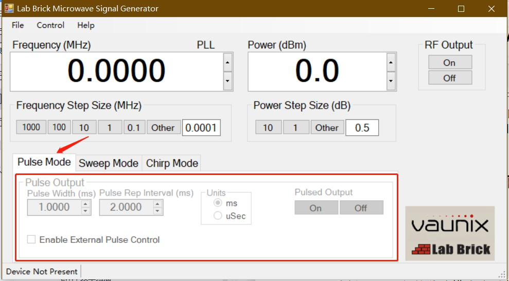This screenshot has width=509, height=281.
Task: Set power step size to 10 dB
Action: tap(268, 128)
